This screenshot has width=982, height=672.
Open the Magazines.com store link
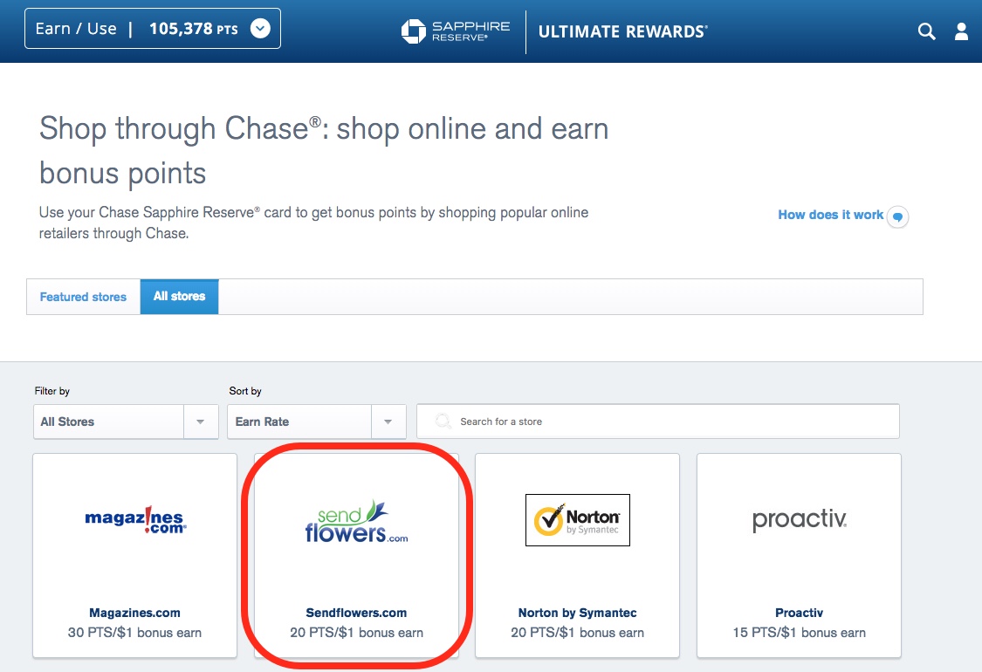[134, 613]
